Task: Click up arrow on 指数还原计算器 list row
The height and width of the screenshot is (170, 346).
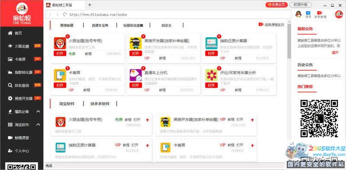Action: tap(147, 145)
